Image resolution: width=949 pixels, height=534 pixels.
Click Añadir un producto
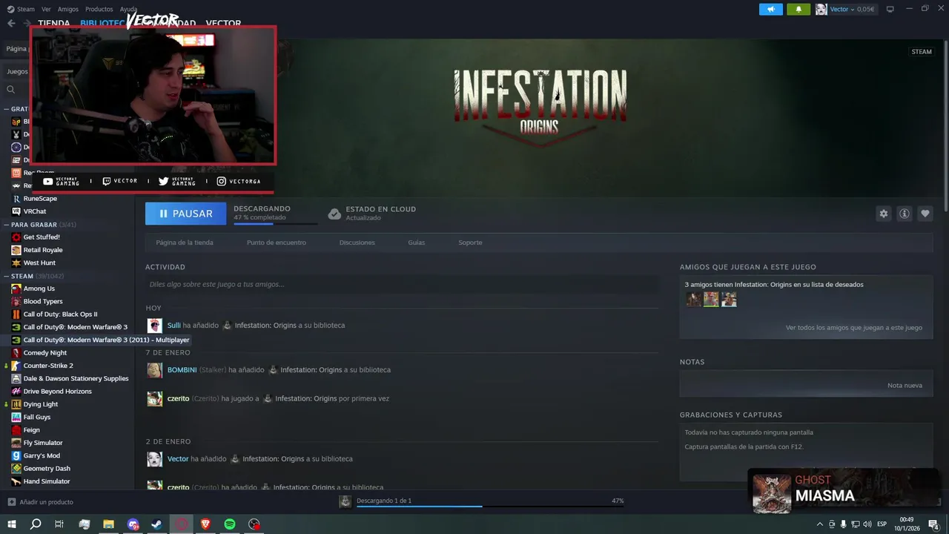(46, 502)
